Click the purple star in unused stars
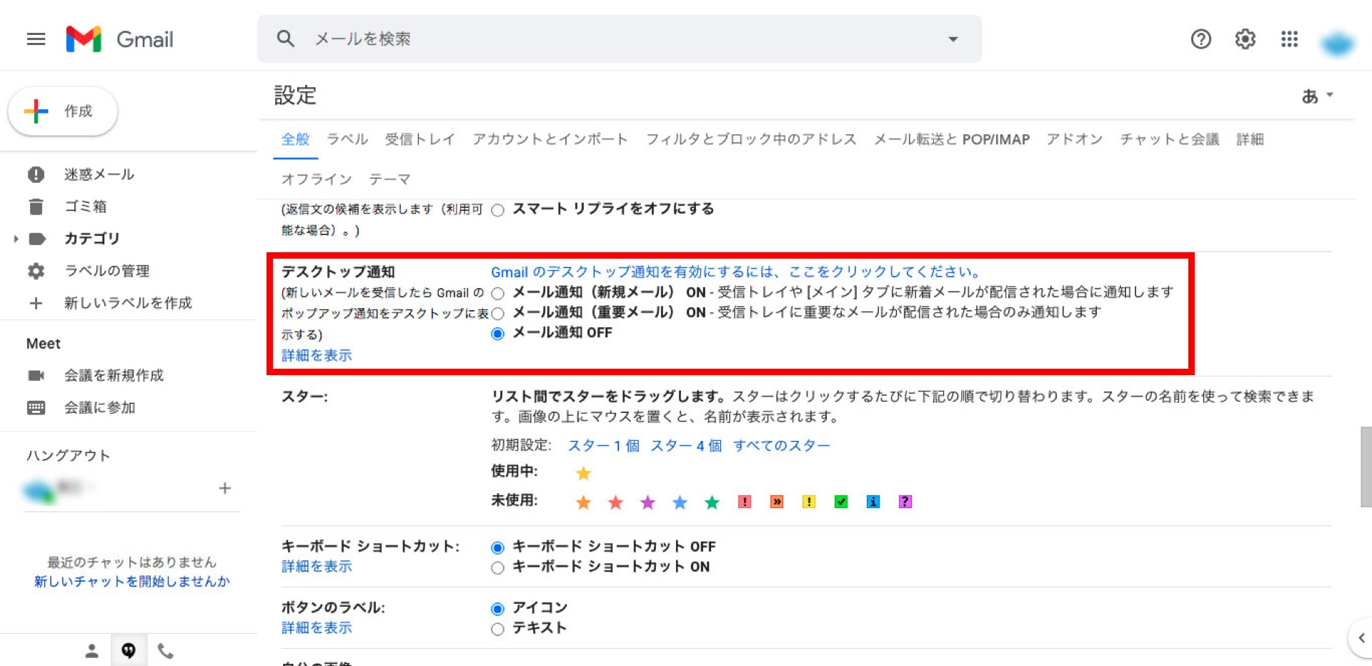 click(x=647, y=502)
